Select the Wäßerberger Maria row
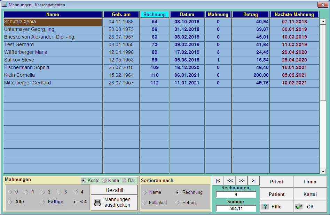Image resolution: width=330 pixels, height=215 pixels. tap(52, 52)
